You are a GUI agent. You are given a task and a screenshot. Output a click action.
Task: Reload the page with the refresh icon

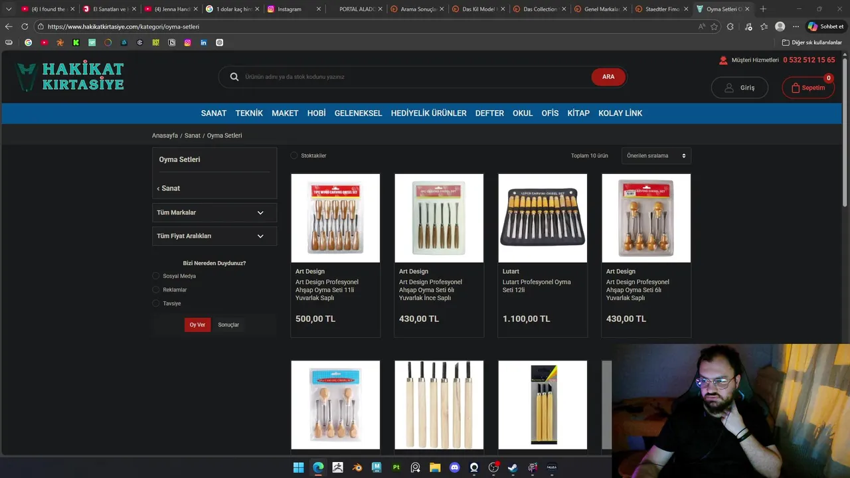pyautogui.click(x=25, y=27)
